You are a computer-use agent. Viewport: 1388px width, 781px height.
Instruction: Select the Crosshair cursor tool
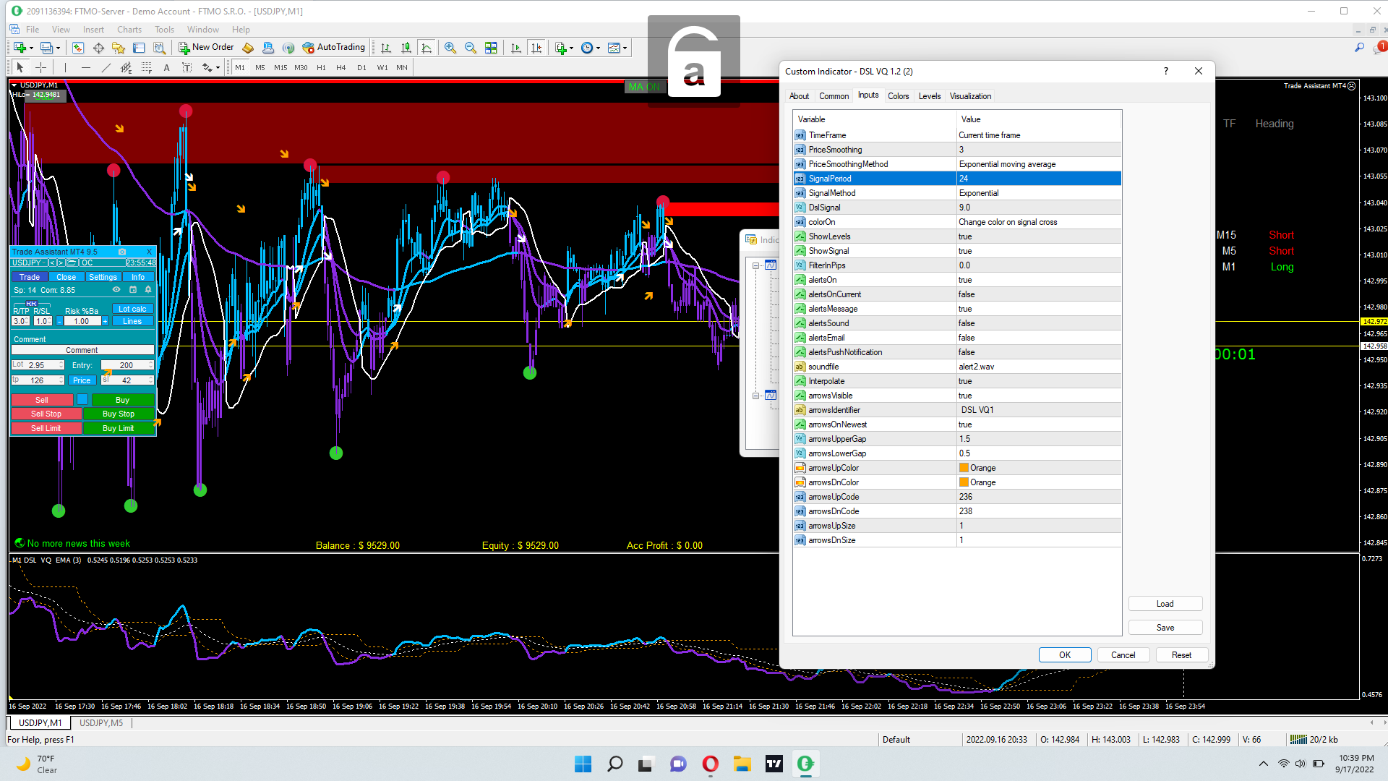(x=41, y=67)
